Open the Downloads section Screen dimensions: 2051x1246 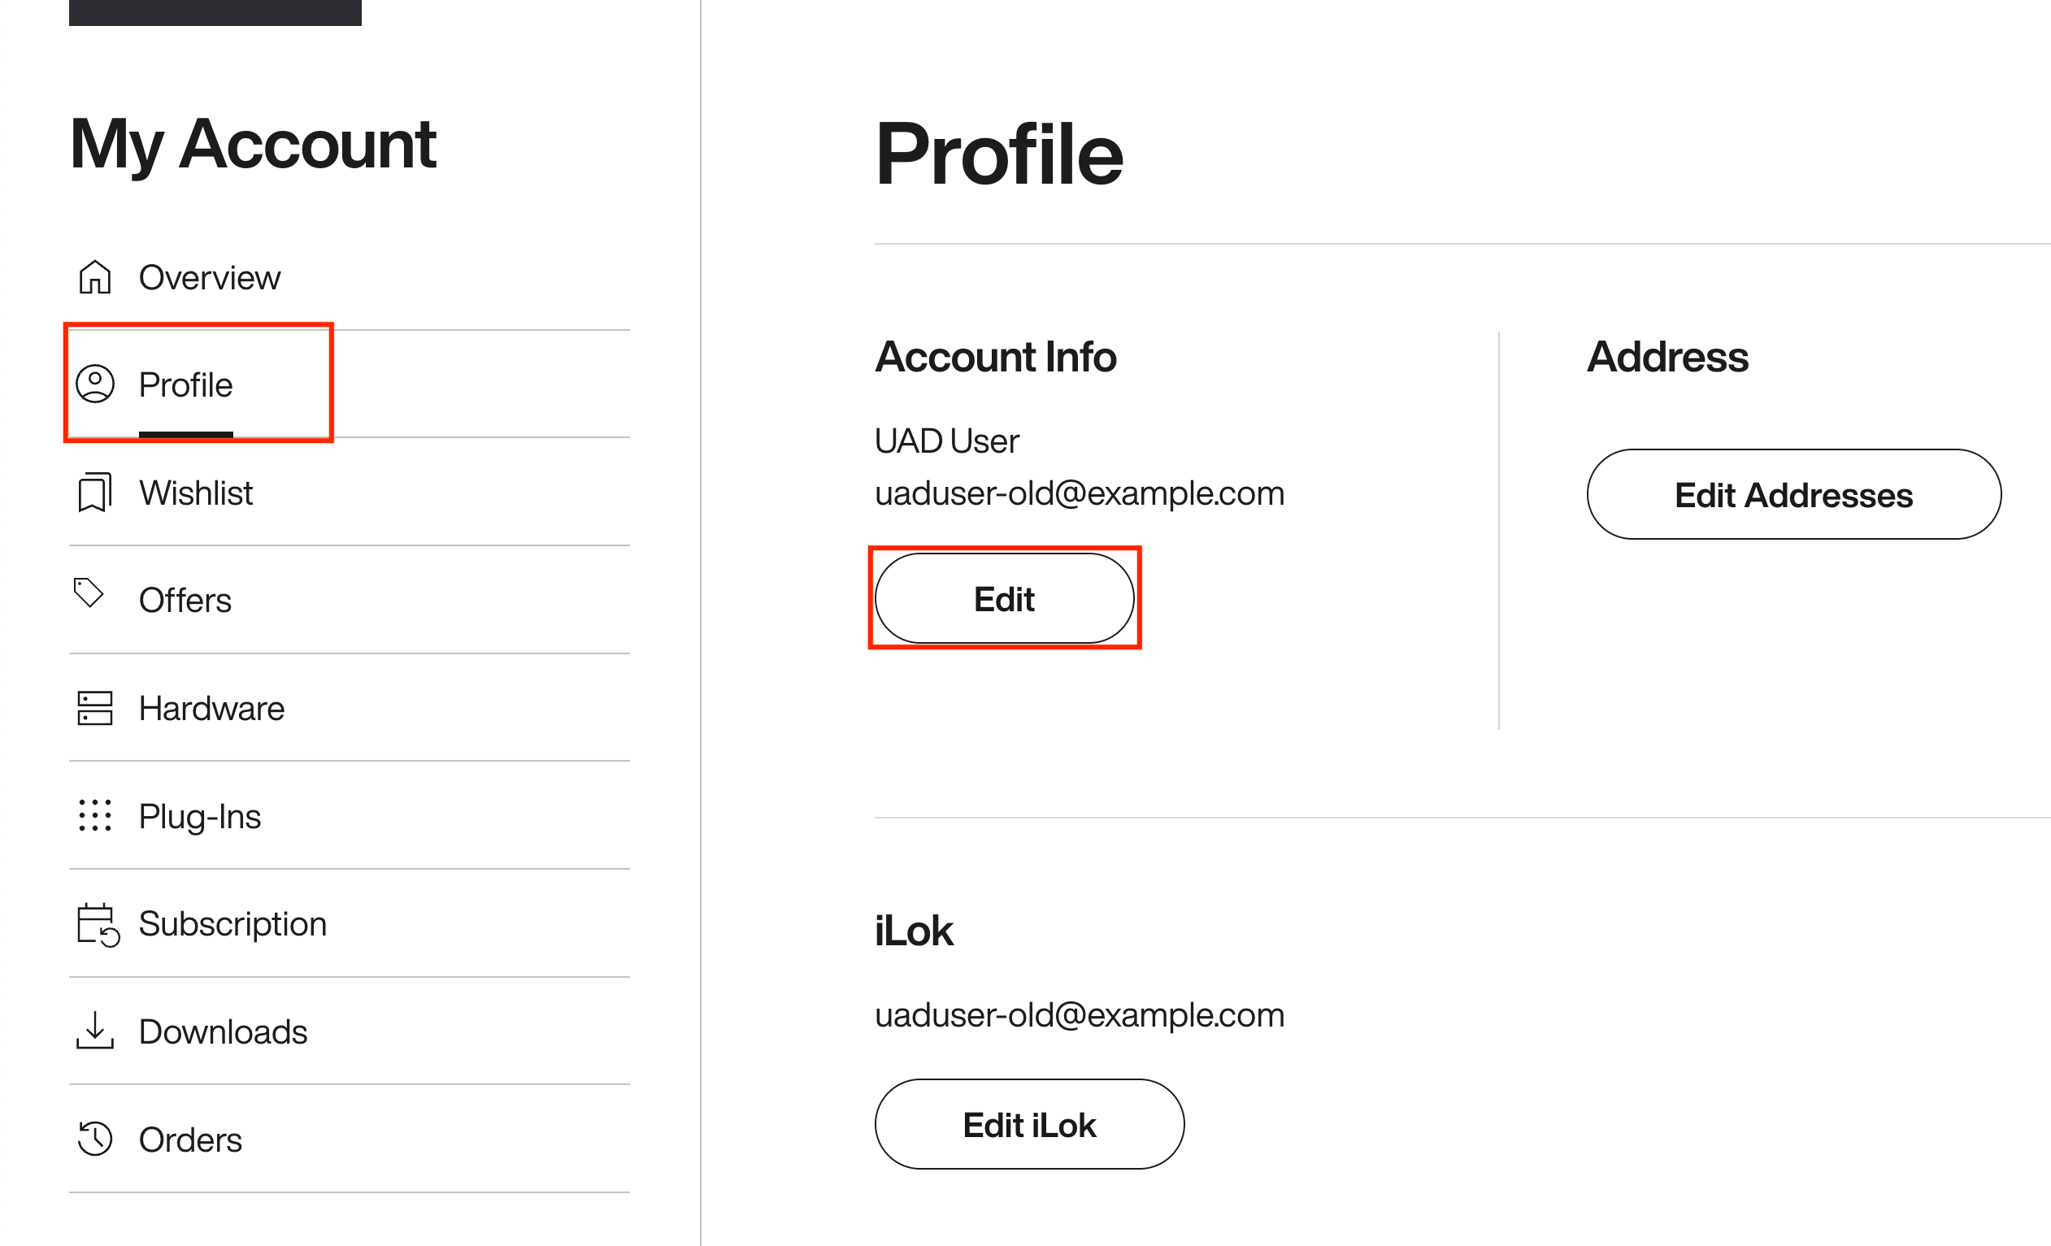(x=349, y=1031)
